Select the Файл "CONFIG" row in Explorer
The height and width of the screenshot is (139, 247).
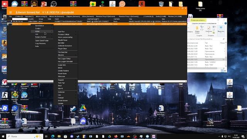click(206, 62)
